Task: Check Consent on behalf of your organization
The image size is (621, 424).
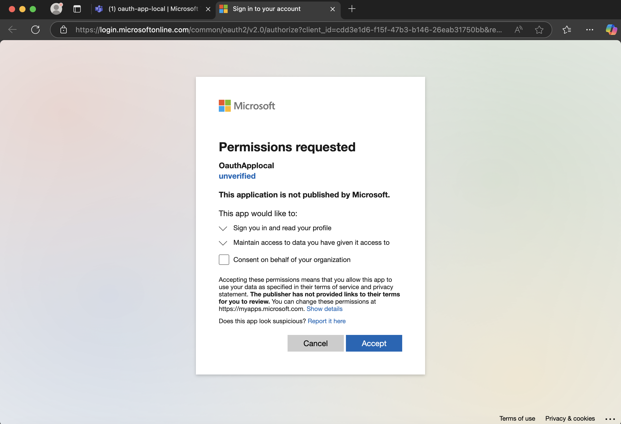Action: point(224,260)
